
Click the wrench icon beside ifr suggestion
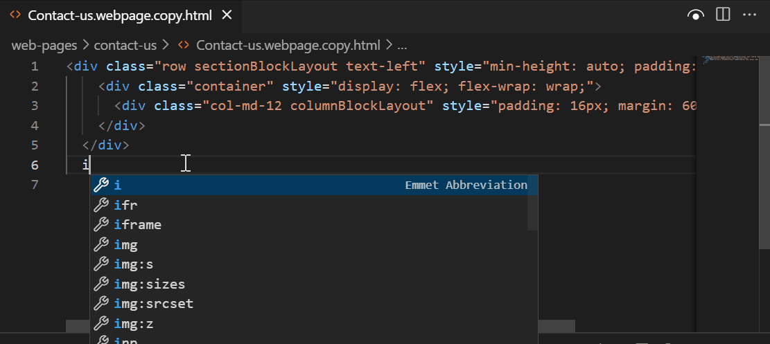(100, 205)
